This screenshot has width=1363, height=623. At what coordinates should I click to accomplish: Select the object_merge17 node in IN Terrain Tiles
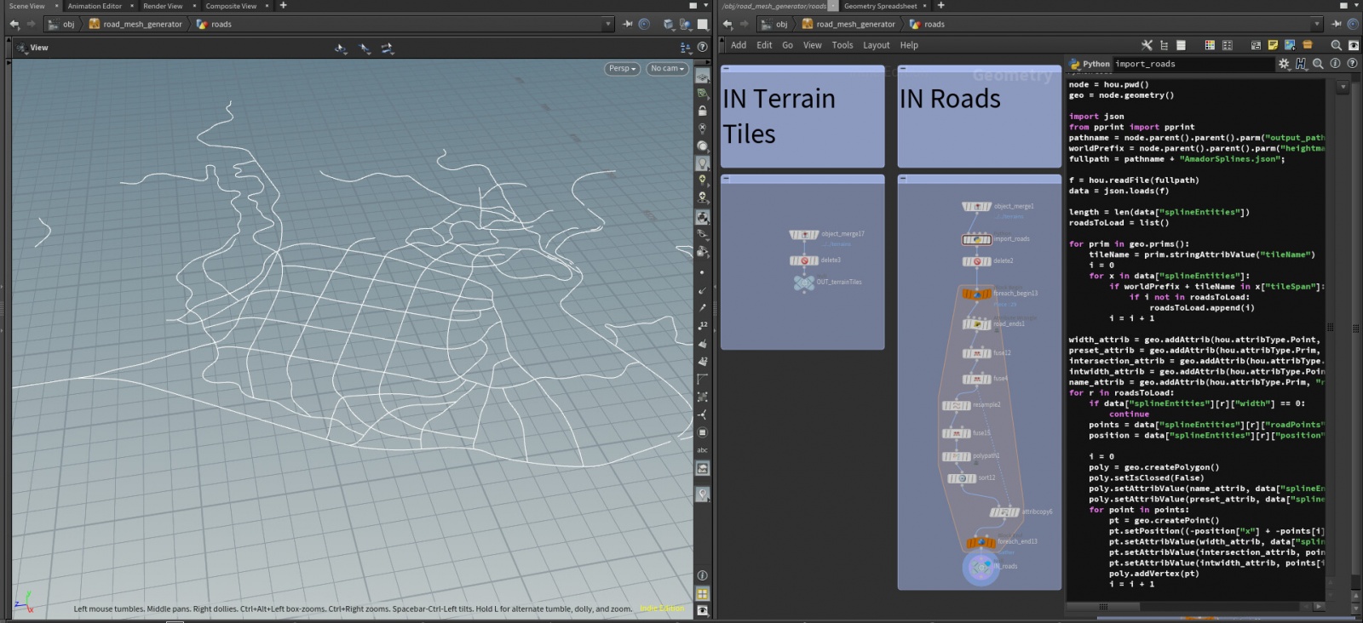804,235
